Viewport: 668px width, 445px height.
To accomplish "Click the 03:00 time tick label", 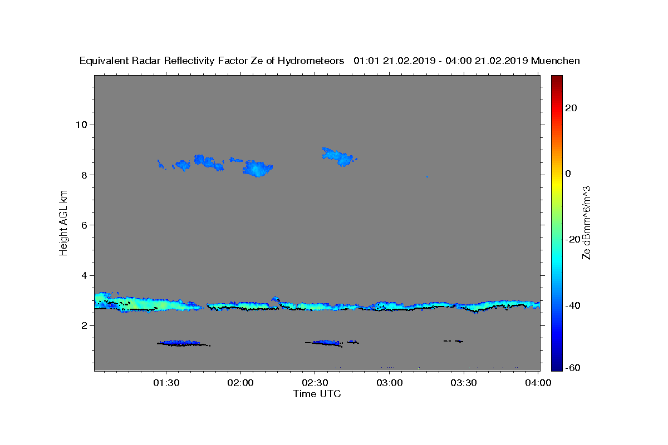I will [x=390, y=383].
